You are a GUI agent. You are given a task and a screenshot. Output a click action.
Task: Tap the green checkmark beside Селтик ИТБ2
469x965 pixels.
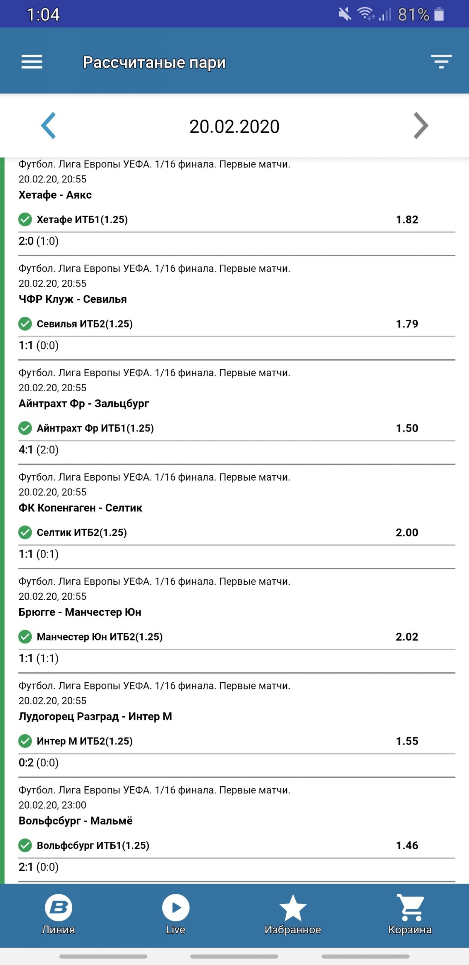tap(25, 532)
